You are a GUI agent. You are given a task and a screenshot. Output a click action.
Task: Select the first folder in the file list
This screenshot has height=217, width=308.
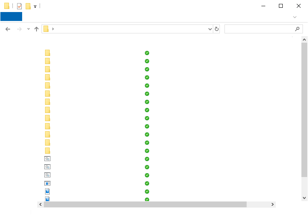pos(47,53)
